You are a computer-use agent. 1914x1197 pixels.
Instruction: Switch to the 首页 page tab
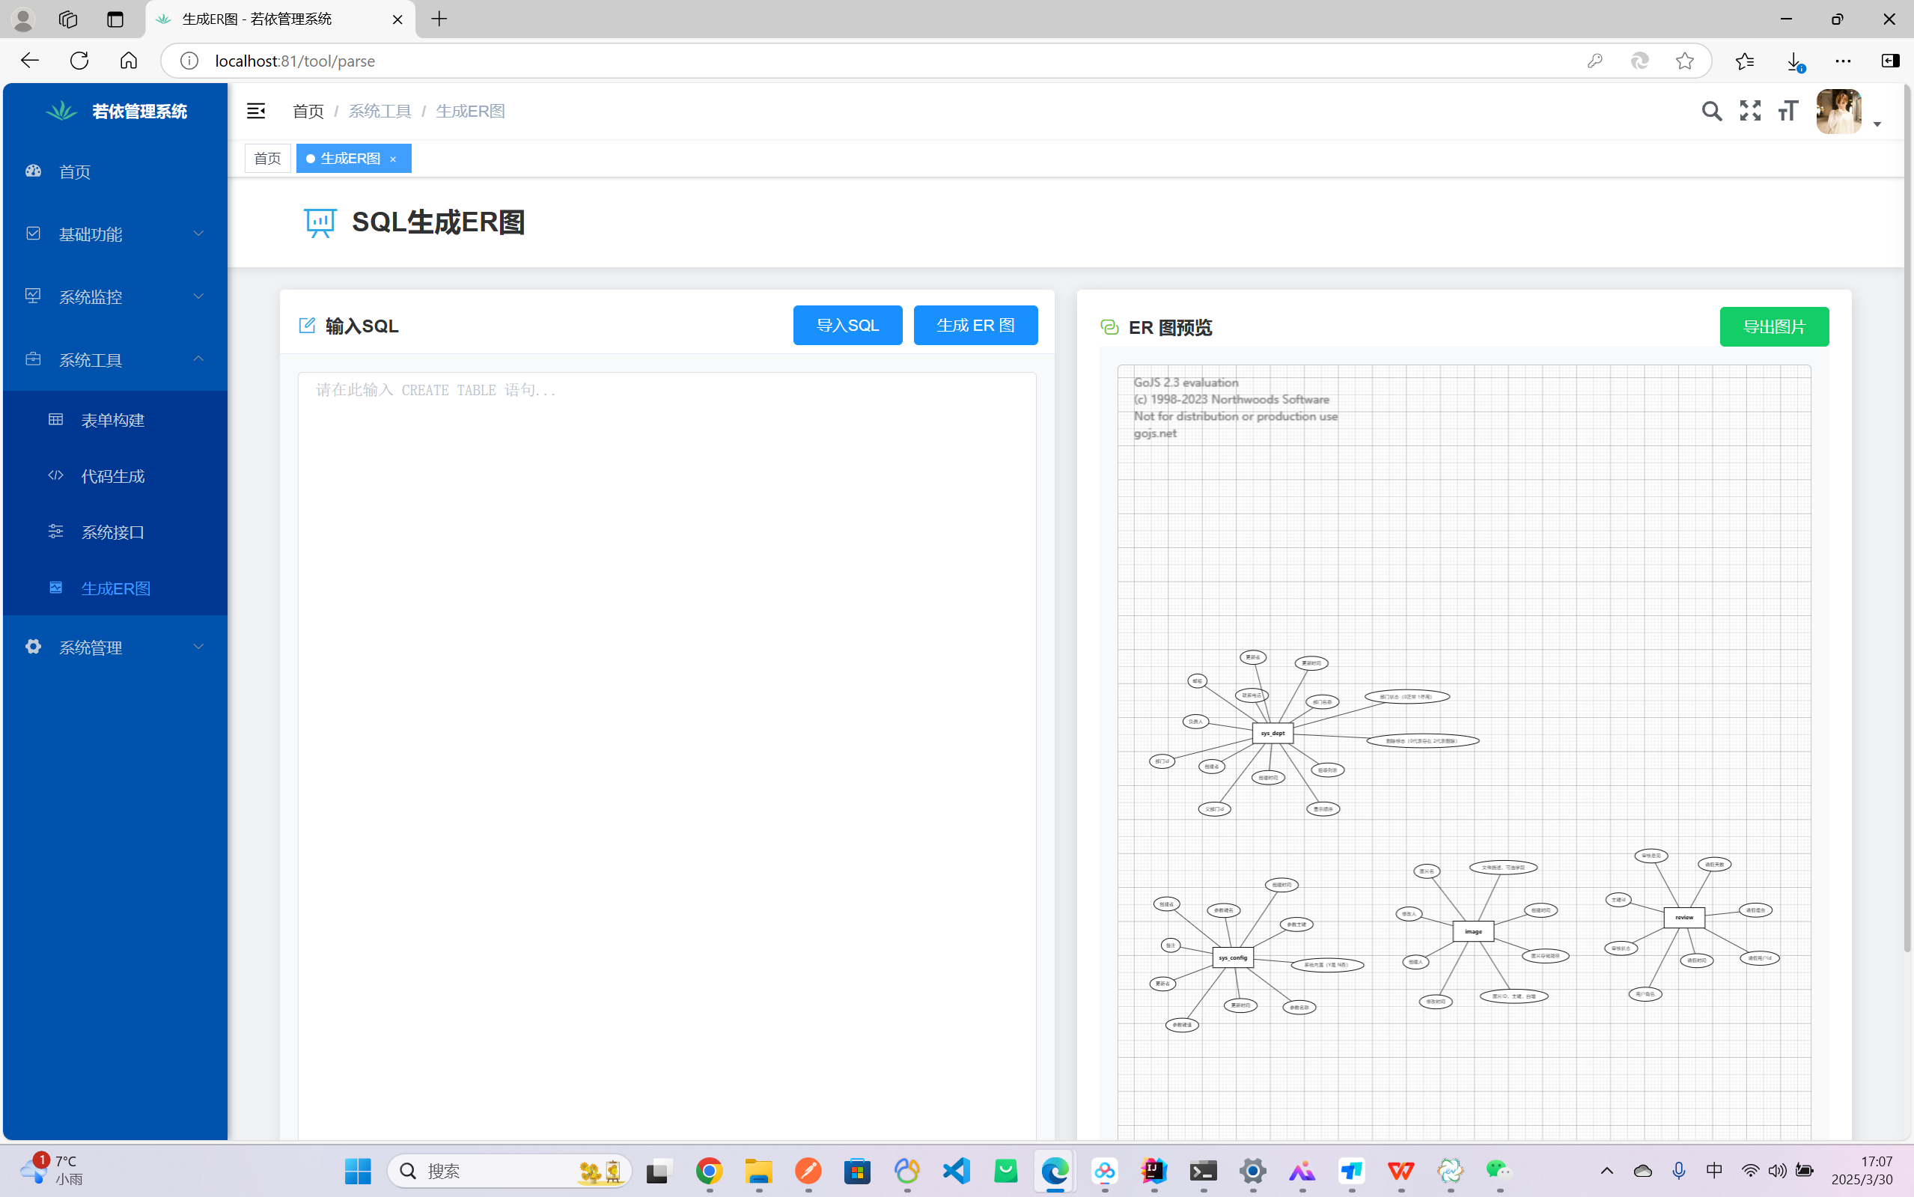(267, 159)
